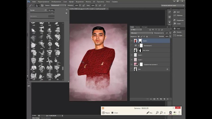The image size is (212, 119).
Task: Lock layer position icon
Action: coord(144,37)
